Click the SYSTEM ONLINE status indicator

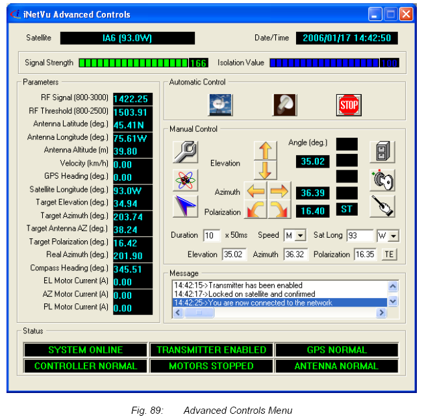[x=86, y=350]
